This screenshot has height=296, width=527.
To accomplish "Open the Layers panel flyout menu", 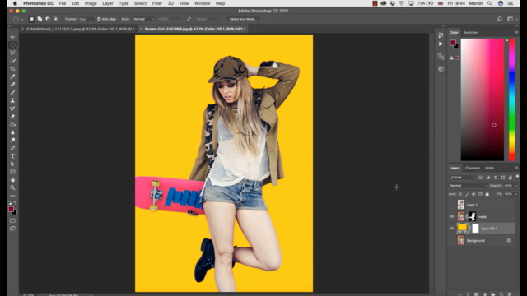I will (x=516, y=168).
